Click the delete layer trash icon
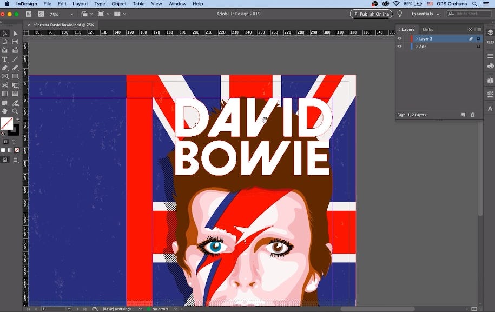 click(x=473, y=115)
